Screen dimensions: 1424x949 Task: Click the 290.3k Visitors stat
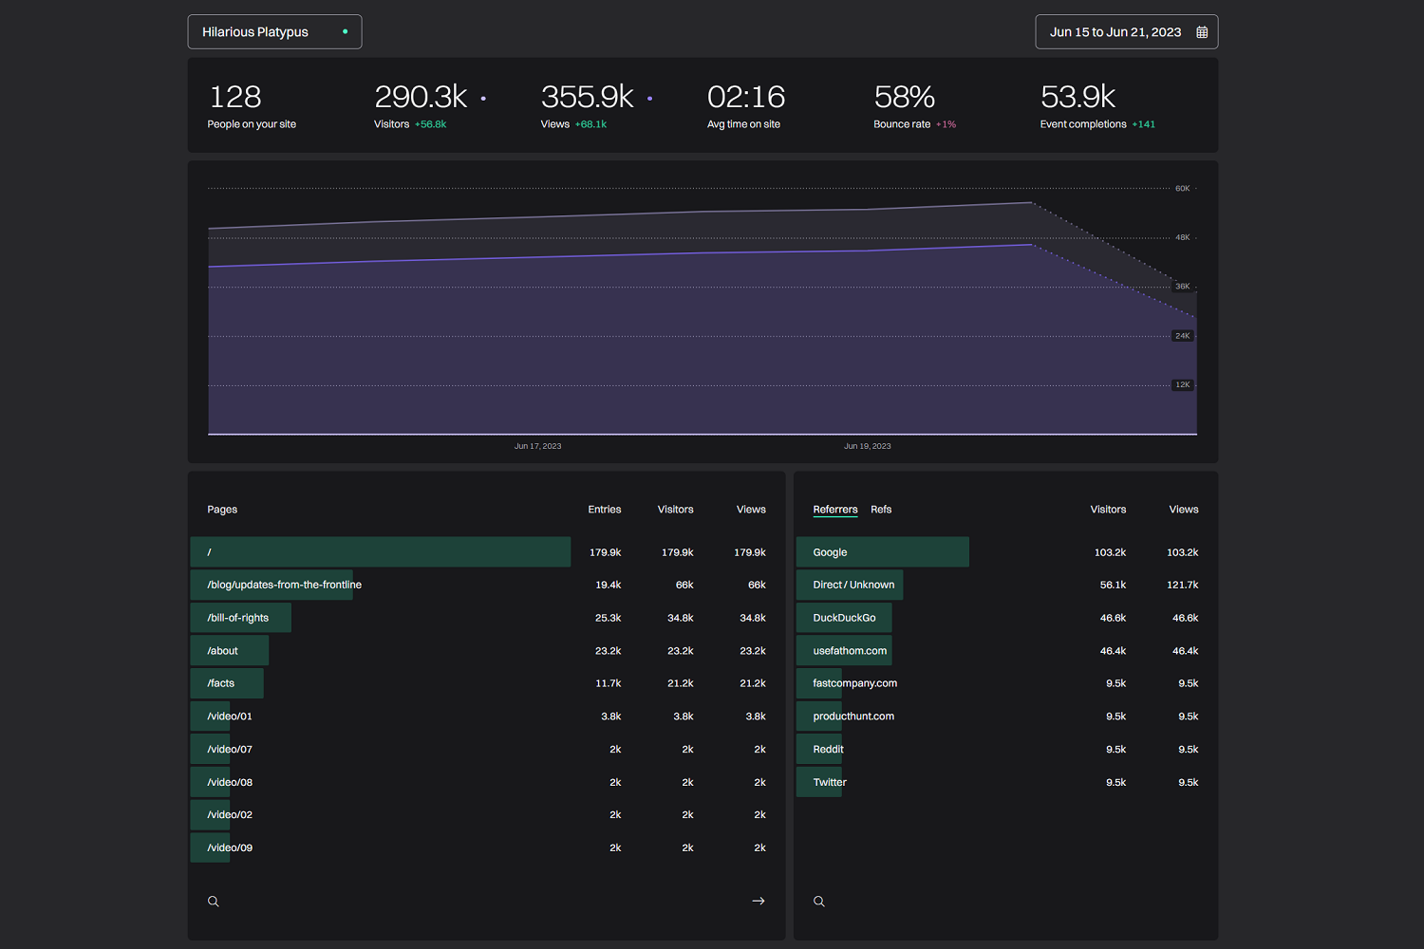click(x=430, y=105)
